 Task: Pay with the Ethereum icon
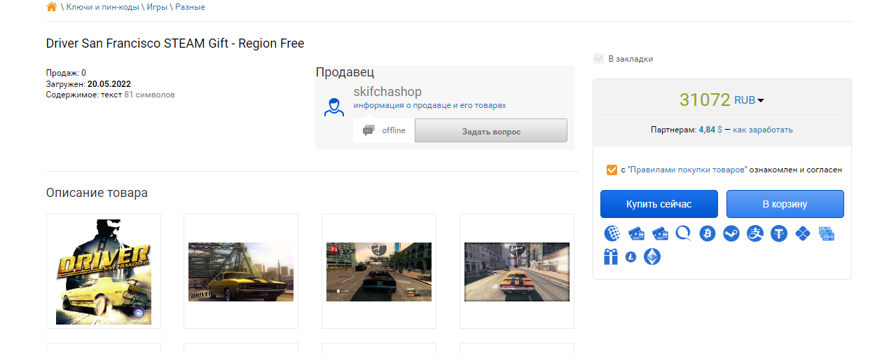pos(652,257)
